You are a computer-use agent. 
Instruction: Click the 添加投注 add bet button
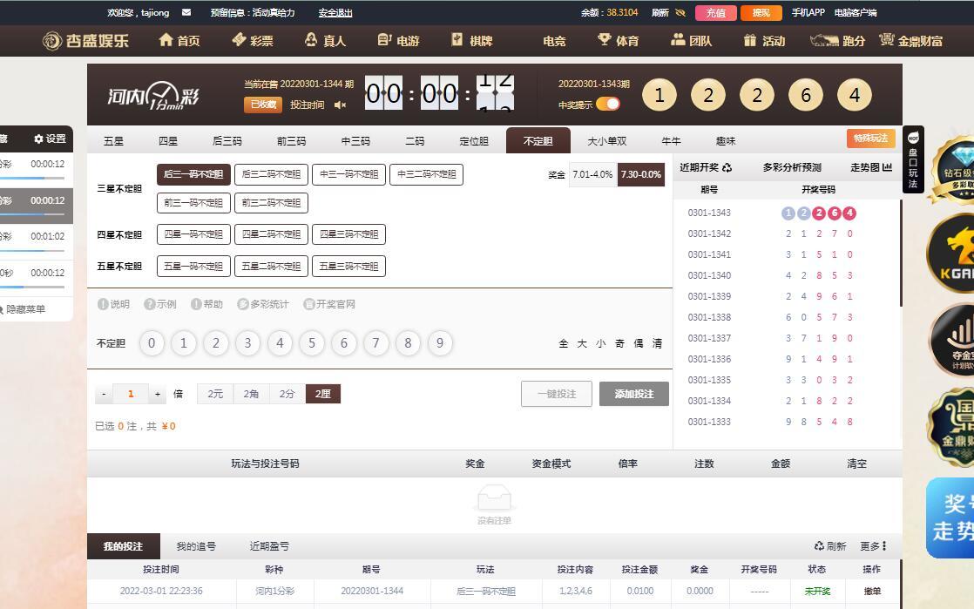(x=633, y=394)
